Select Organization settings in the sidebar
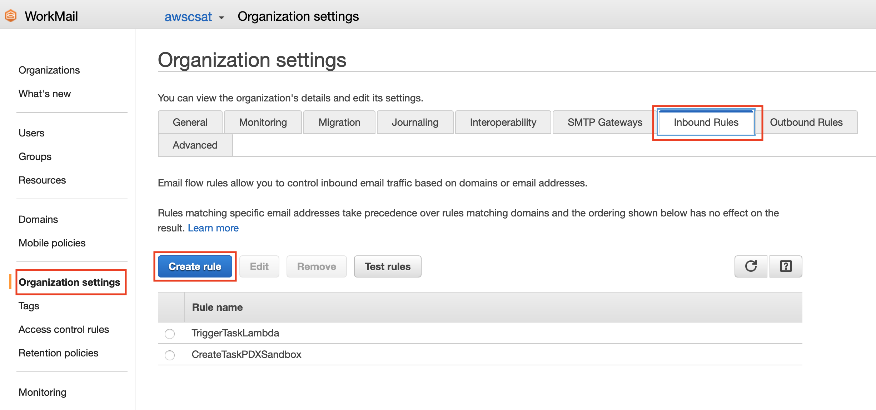Viewport: 876px width, 410px height. point(69,282)
